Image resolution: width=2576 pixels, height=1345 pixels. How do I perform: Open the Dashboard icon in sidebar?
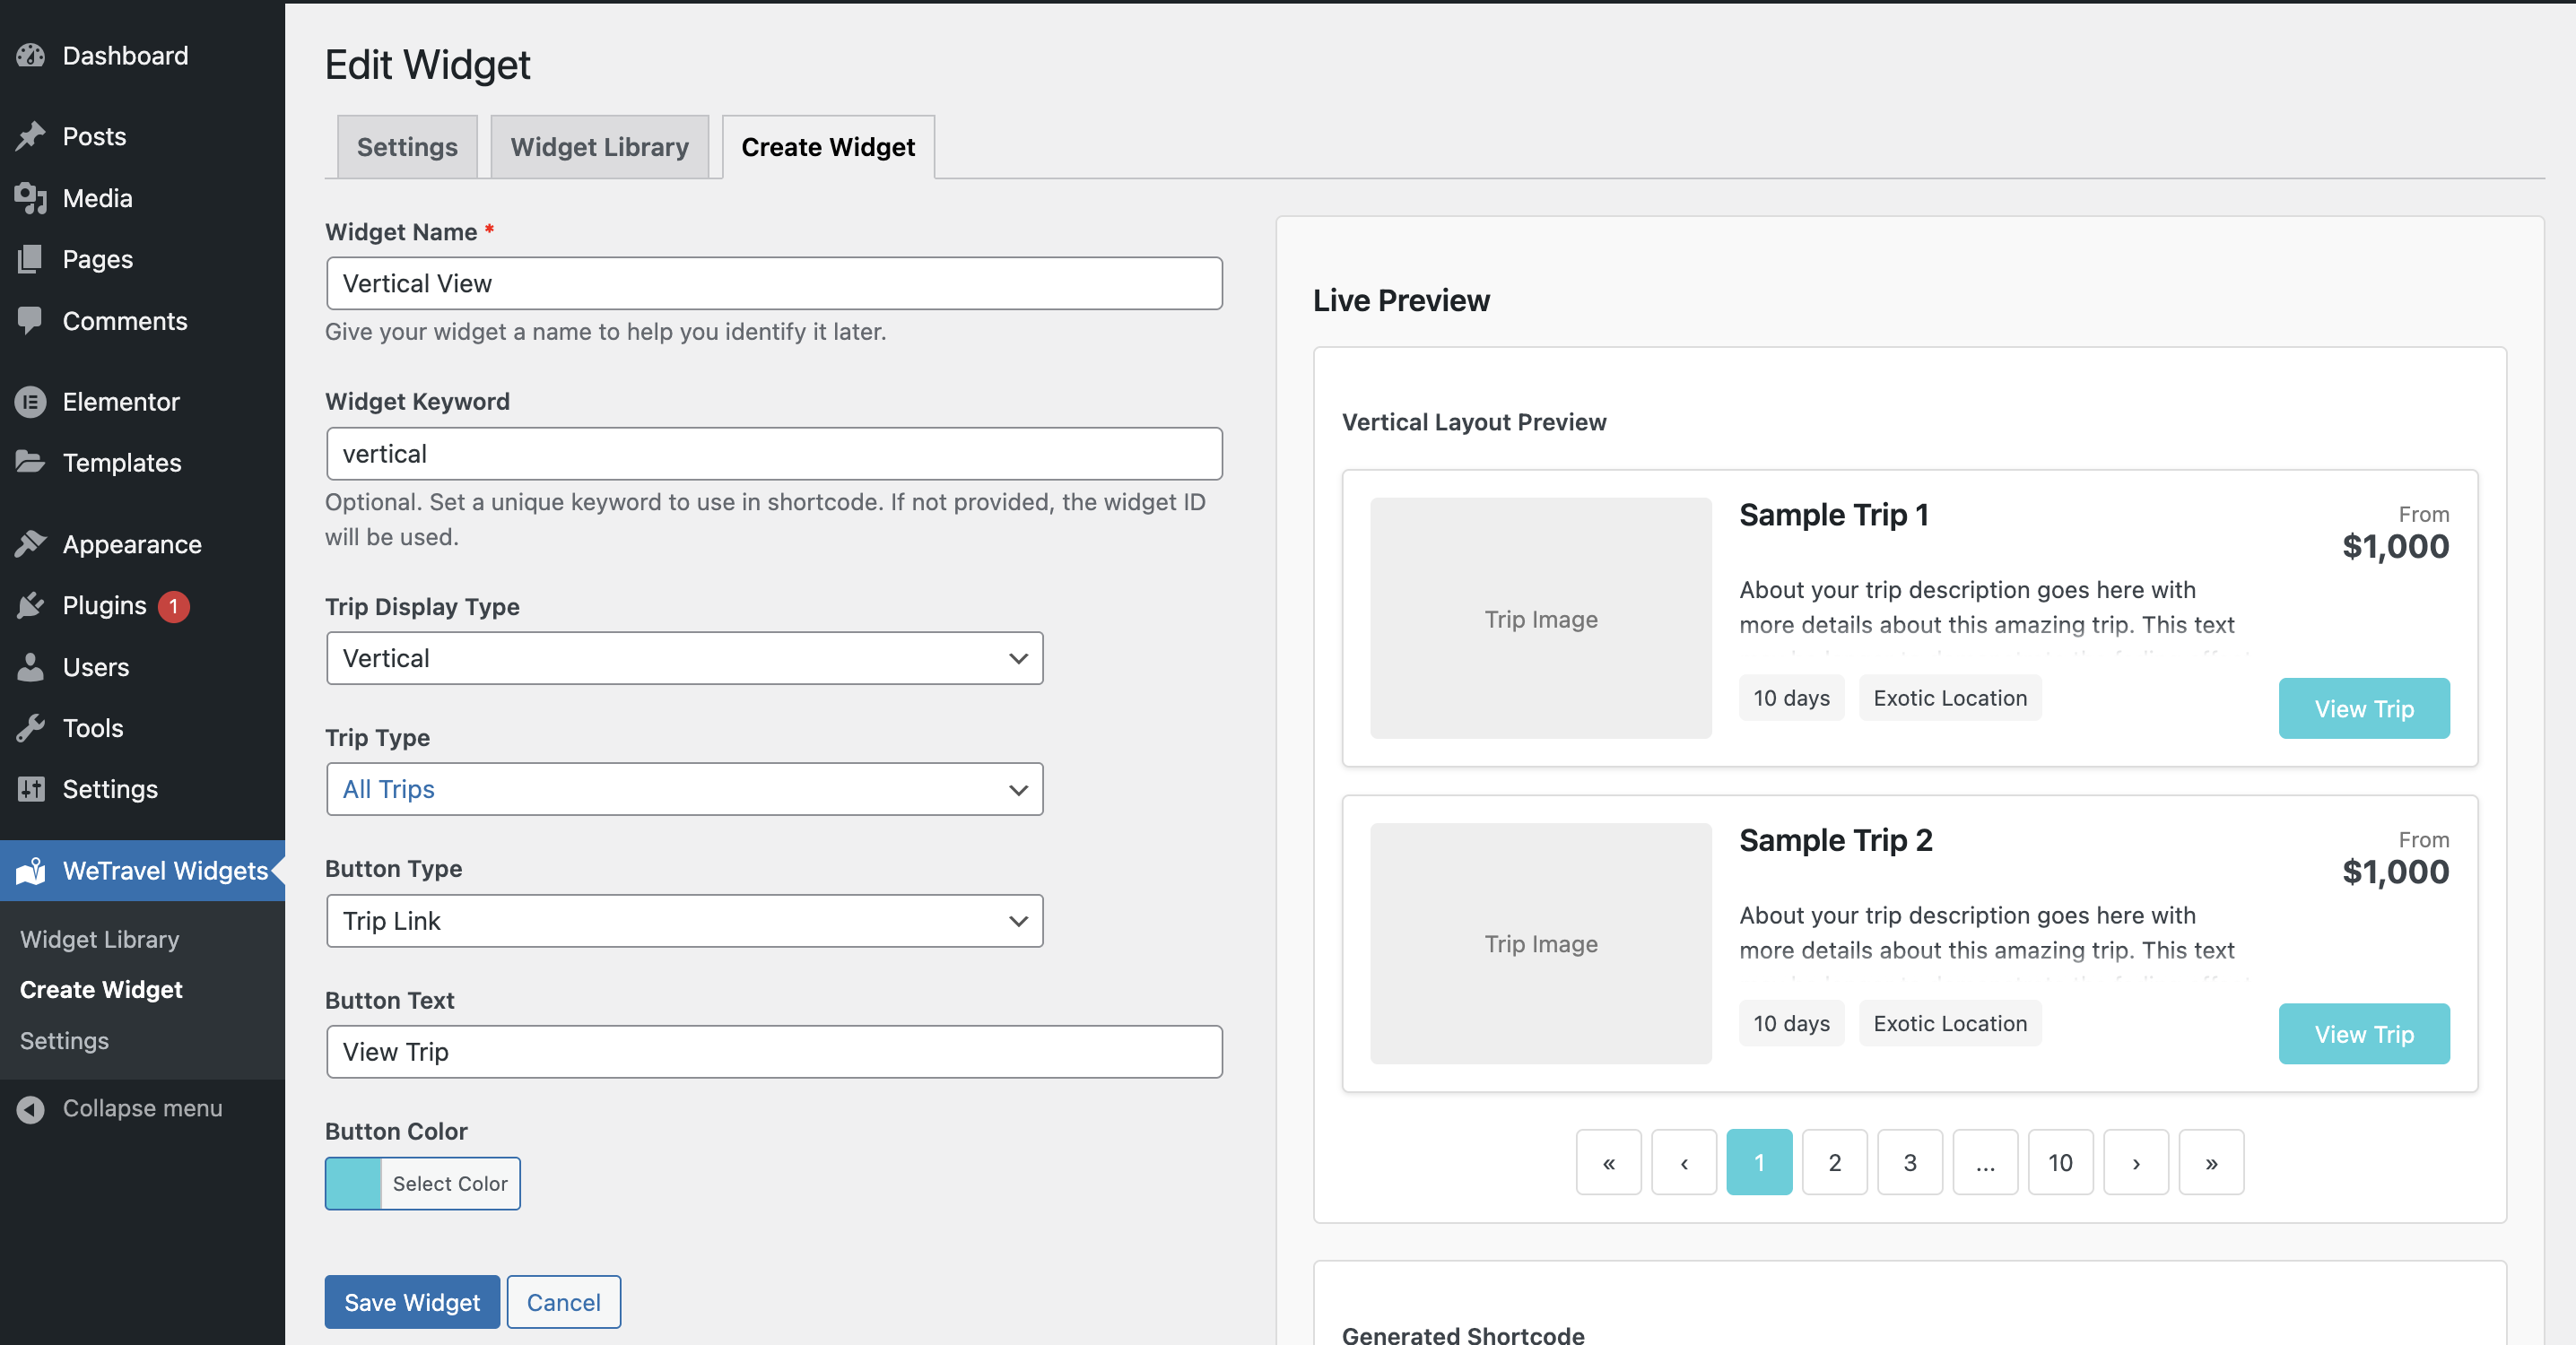31,55
